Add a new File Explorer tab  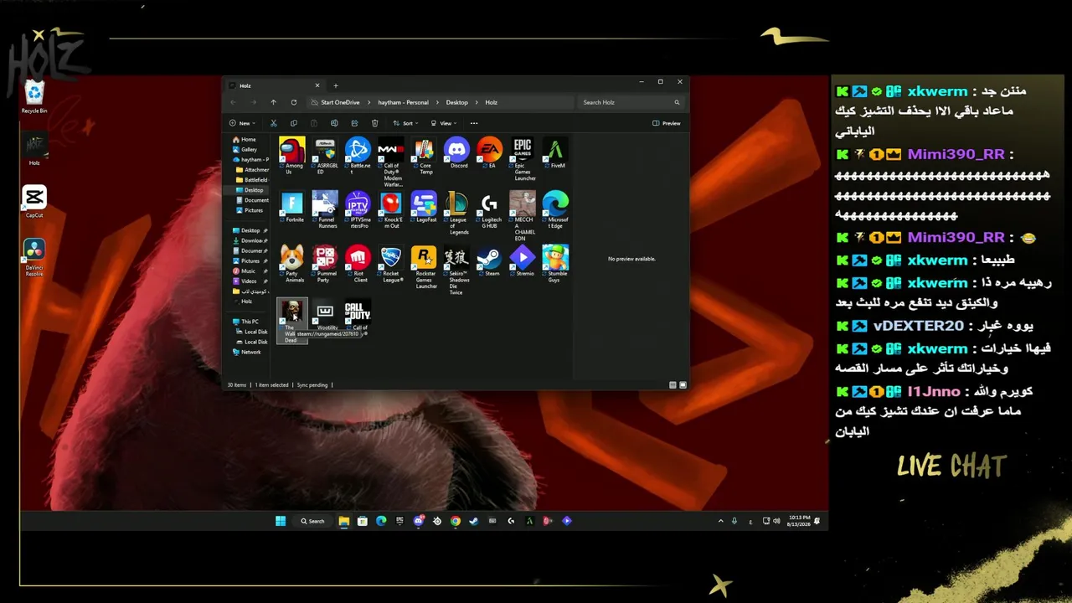[336, 85]
